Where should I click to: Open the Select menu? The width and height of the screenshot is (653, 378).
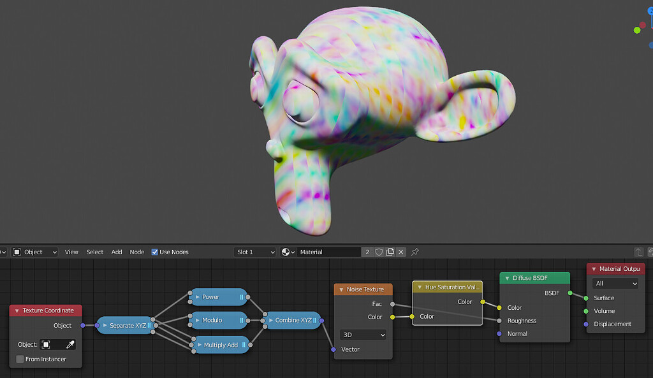(x=94, y=252)
